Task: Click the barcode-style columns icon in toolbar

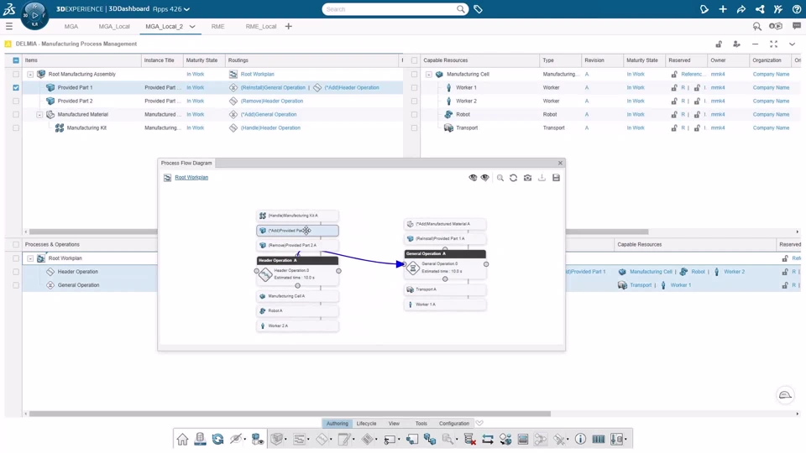Action: [x=599, y=439]
